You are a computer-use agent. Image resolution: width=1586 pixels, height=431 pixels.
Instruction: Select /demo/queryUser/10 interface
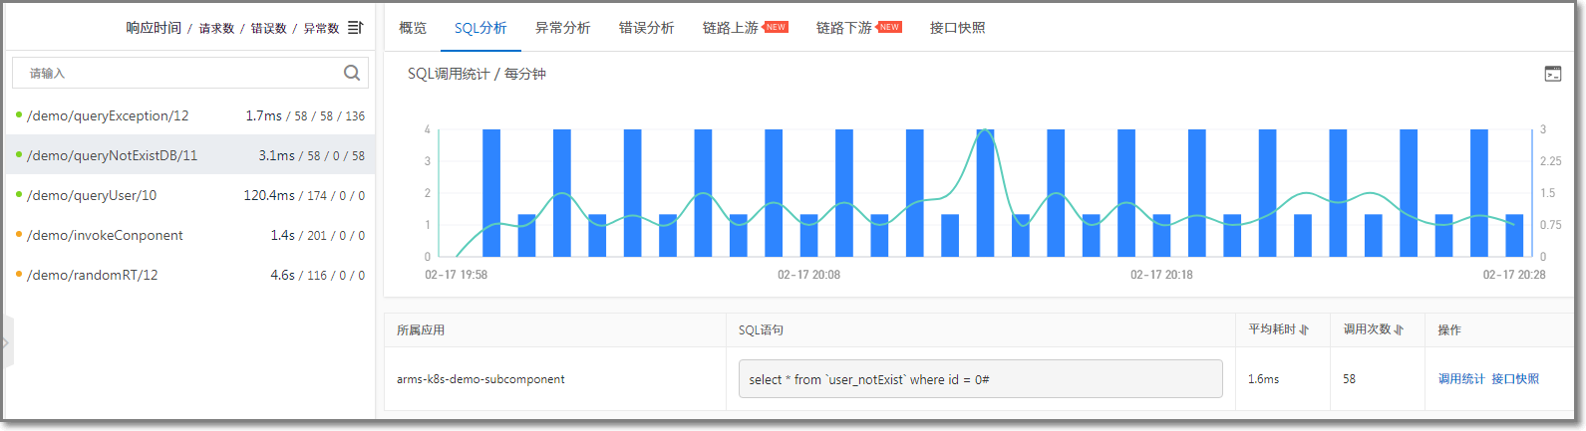[189, 195]
